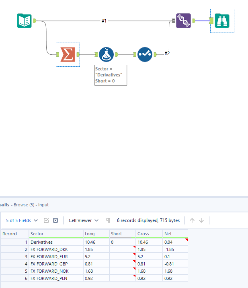
Task: Select the Browse binoculars tool
Action: (222, 21)
